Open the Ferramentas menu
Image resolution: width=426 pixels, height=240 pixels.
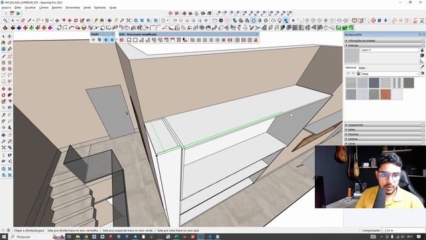(x=73, y=7)
